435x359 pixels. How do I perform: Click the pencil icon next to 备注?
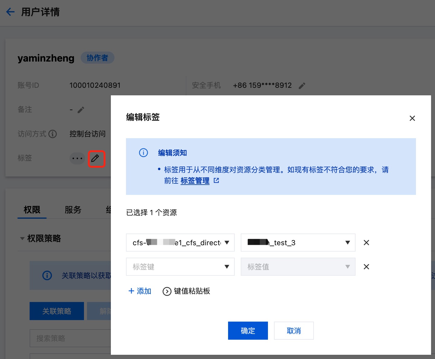point(81,110)
